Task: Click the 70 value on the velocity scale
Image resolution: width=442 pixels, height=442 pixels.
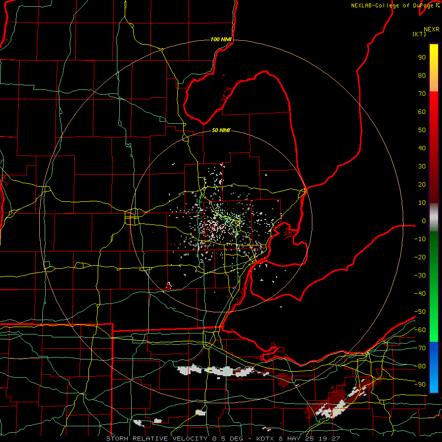Action: [x=422, y=94]
